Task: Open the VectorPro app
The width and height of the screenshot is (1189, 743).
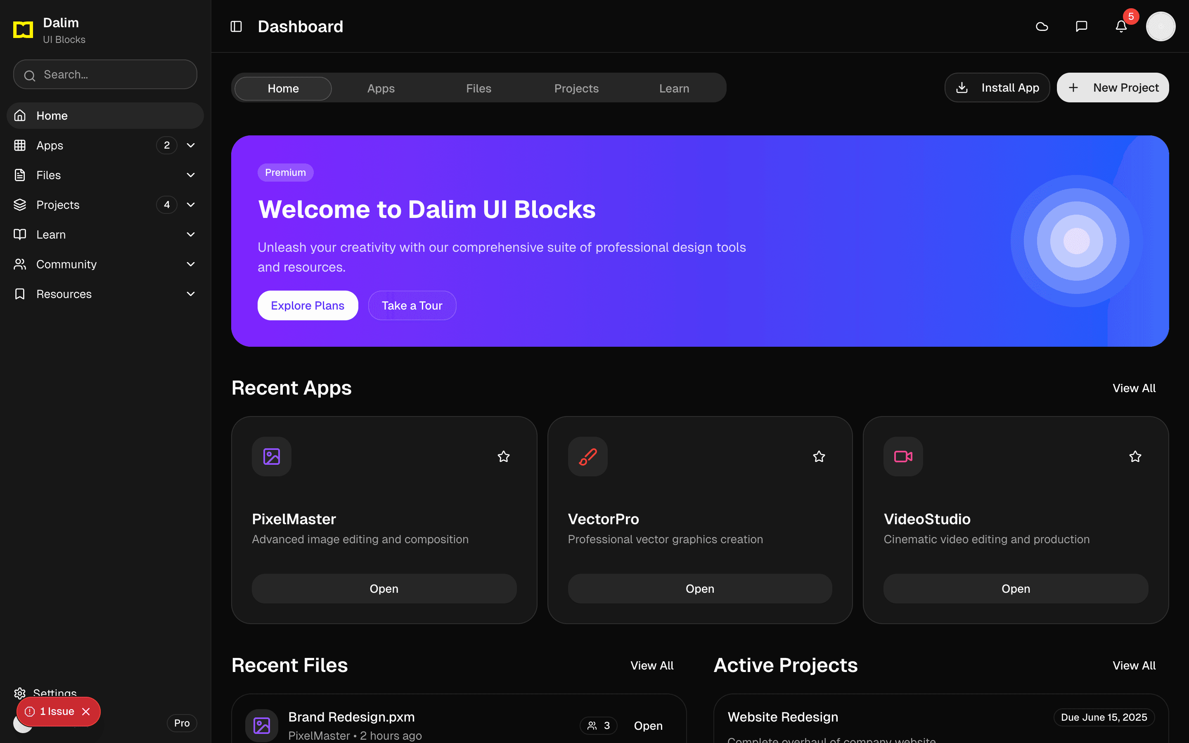Action: [x=700, y=588]
